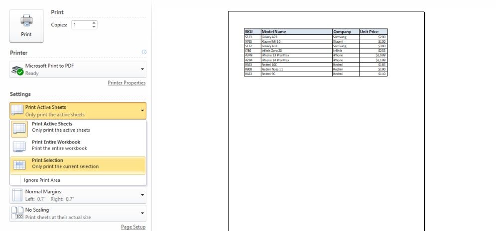496x231 pixels.
Task: Open the Page Setup link
Action: 133,227
